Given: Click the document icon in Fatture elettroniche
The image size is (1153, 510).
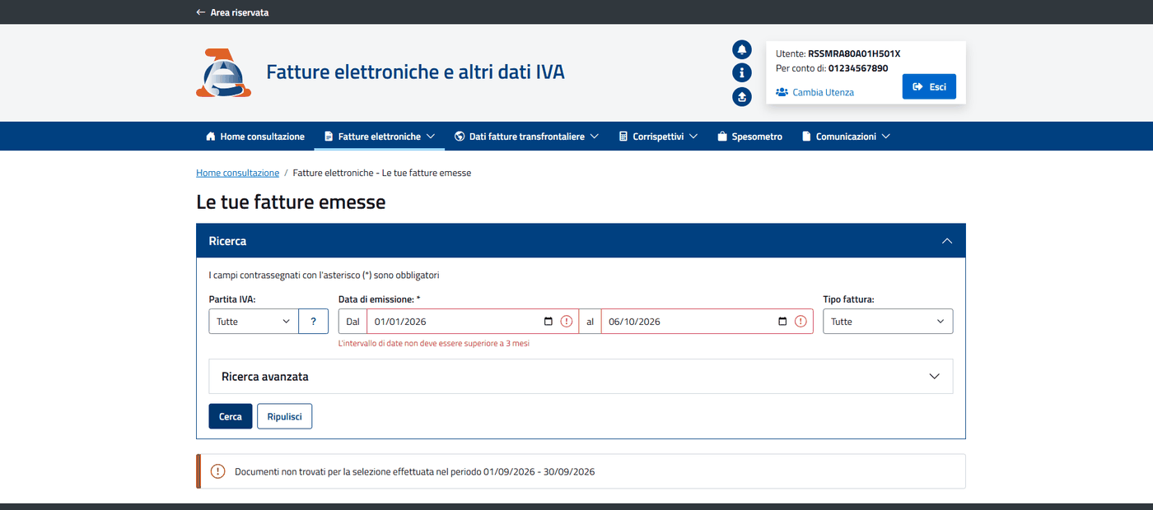Looking at the screenshot, I should tap(329, 137).
